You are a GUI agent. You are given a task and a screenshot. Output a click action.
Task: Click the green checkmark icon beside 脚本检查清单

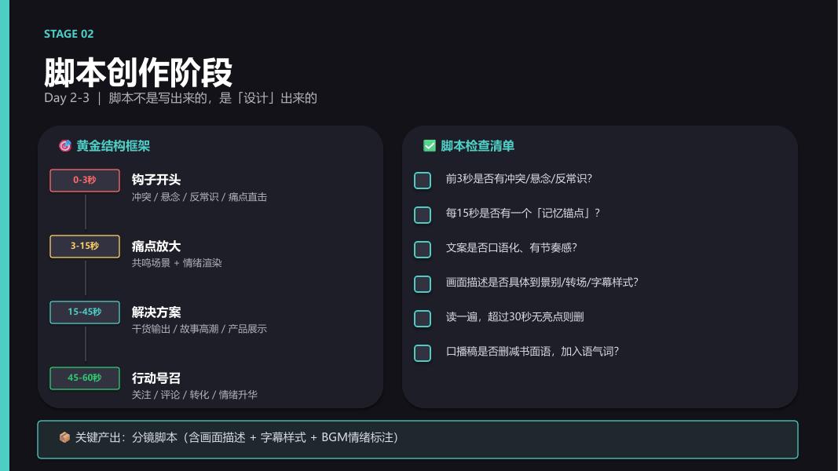(429, 146)
